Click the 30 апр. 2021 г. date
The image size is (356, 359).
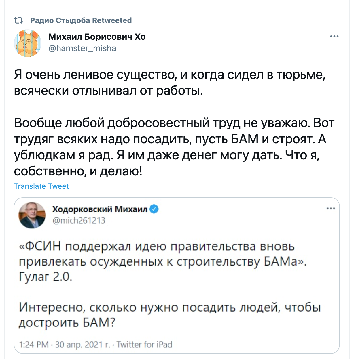tap(83, 344)
